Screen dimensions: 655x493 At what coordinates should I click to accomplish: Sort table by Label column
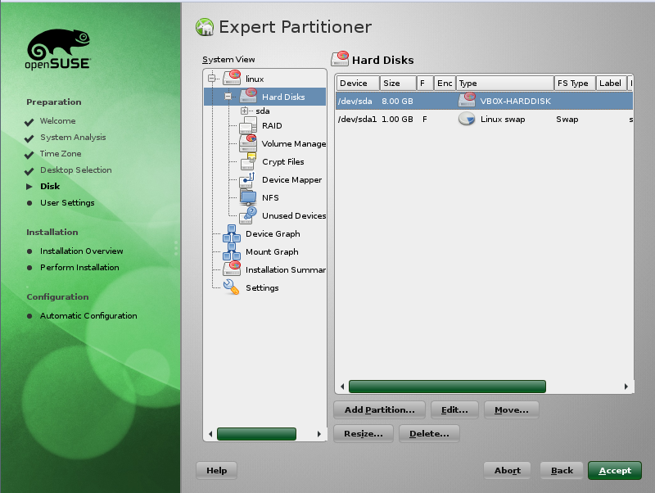pyautogui.click(x=612, y=84)
